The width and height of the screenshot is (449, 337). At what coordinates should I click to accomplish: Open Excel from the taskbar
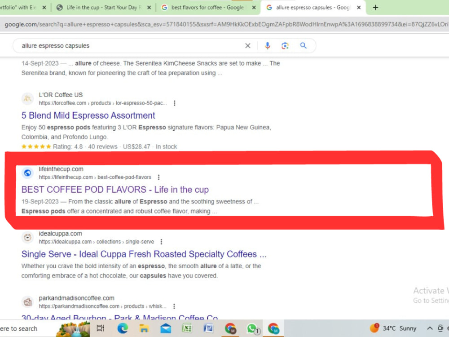coord(187,328)
